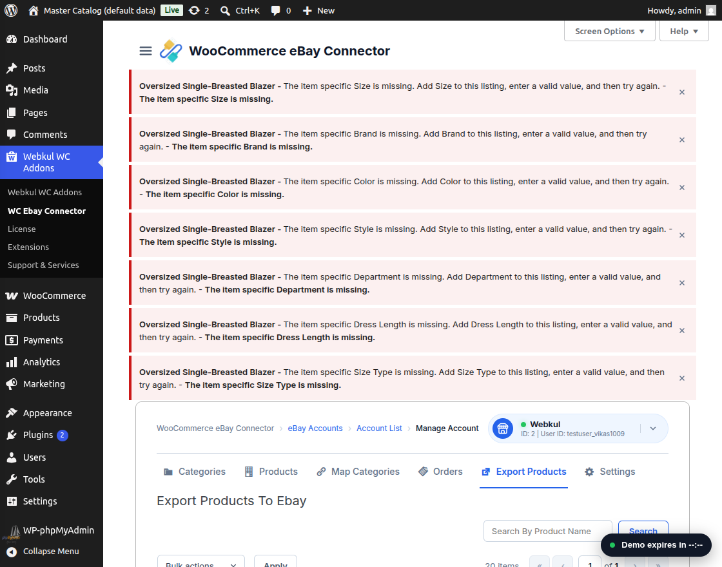Open Webkul WC Addons submenu link
The width and height of the screenshot is (722, 567).
[x=44, y=193]
